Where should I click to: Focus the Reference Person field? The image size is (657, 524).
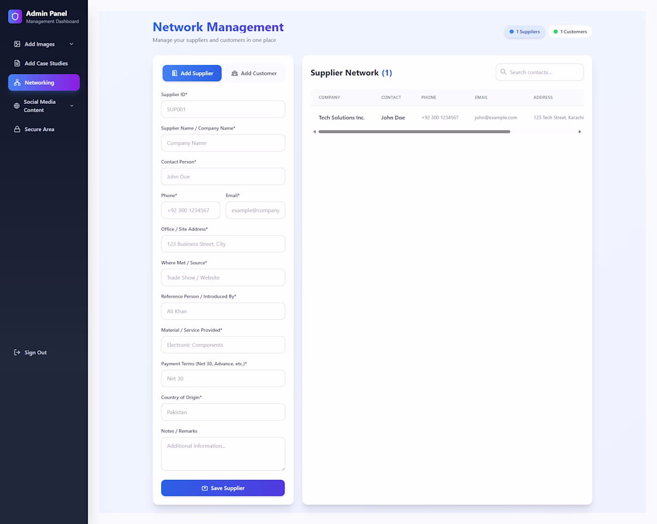click(x=223, y=311)
